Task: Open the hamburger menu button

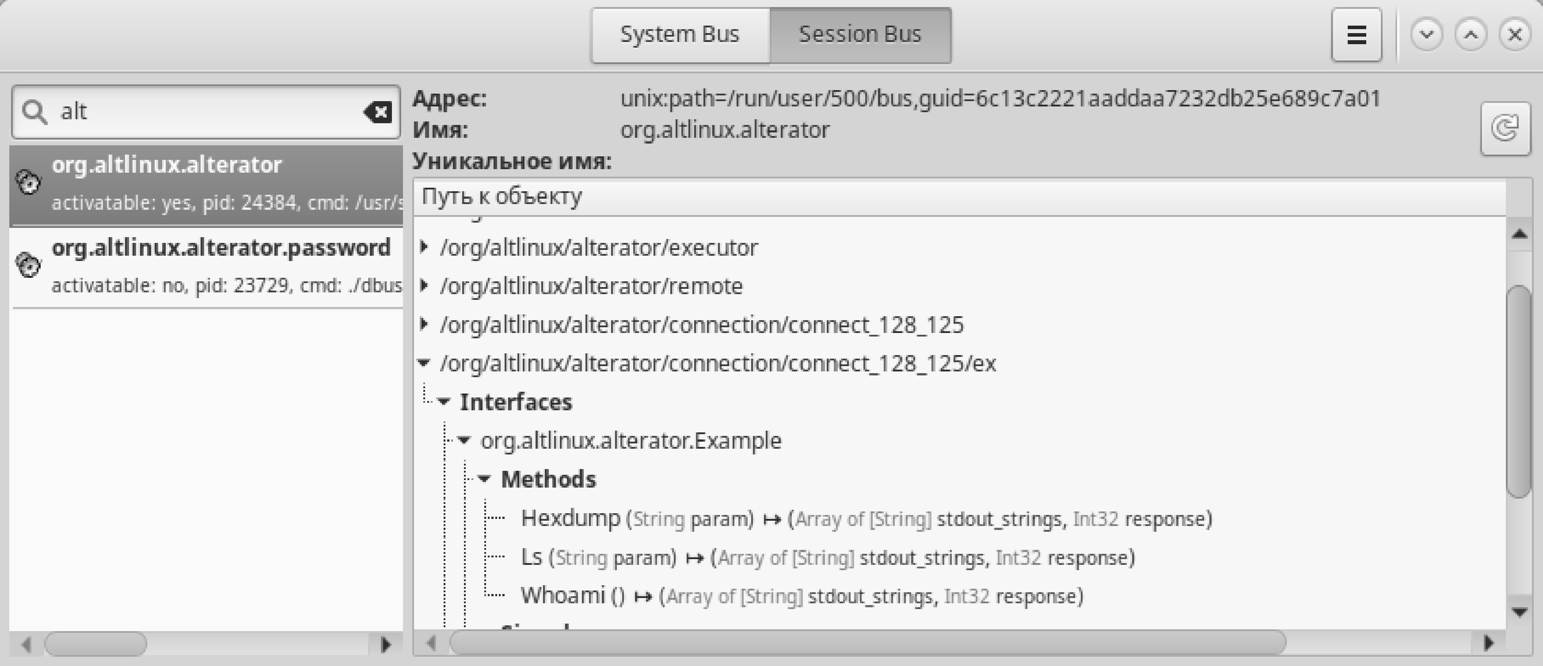Action: tap(1356, 35)
